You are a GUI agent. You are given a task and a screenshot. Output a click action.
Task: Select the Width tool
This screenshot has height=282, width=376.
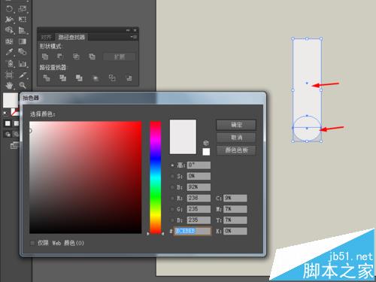point(9,20)
